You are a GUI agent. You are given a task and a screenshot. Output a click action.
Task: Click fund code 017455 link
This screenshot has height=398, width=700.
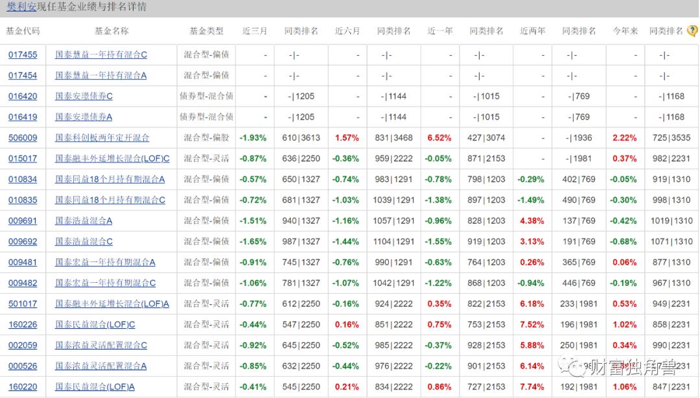tap(23, 54)
